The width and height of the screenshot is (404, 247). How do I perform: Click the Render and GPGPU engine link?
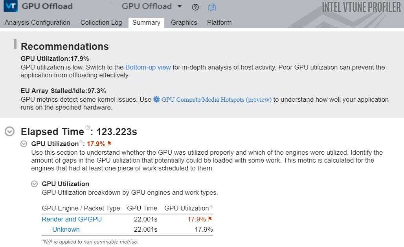point(72,219)
